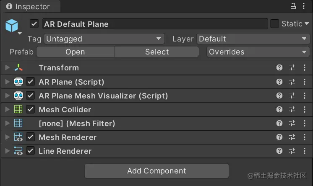313x186 pixels.
Task: Open the Inspector panel three-dot menu
Action: coord(304,6)
